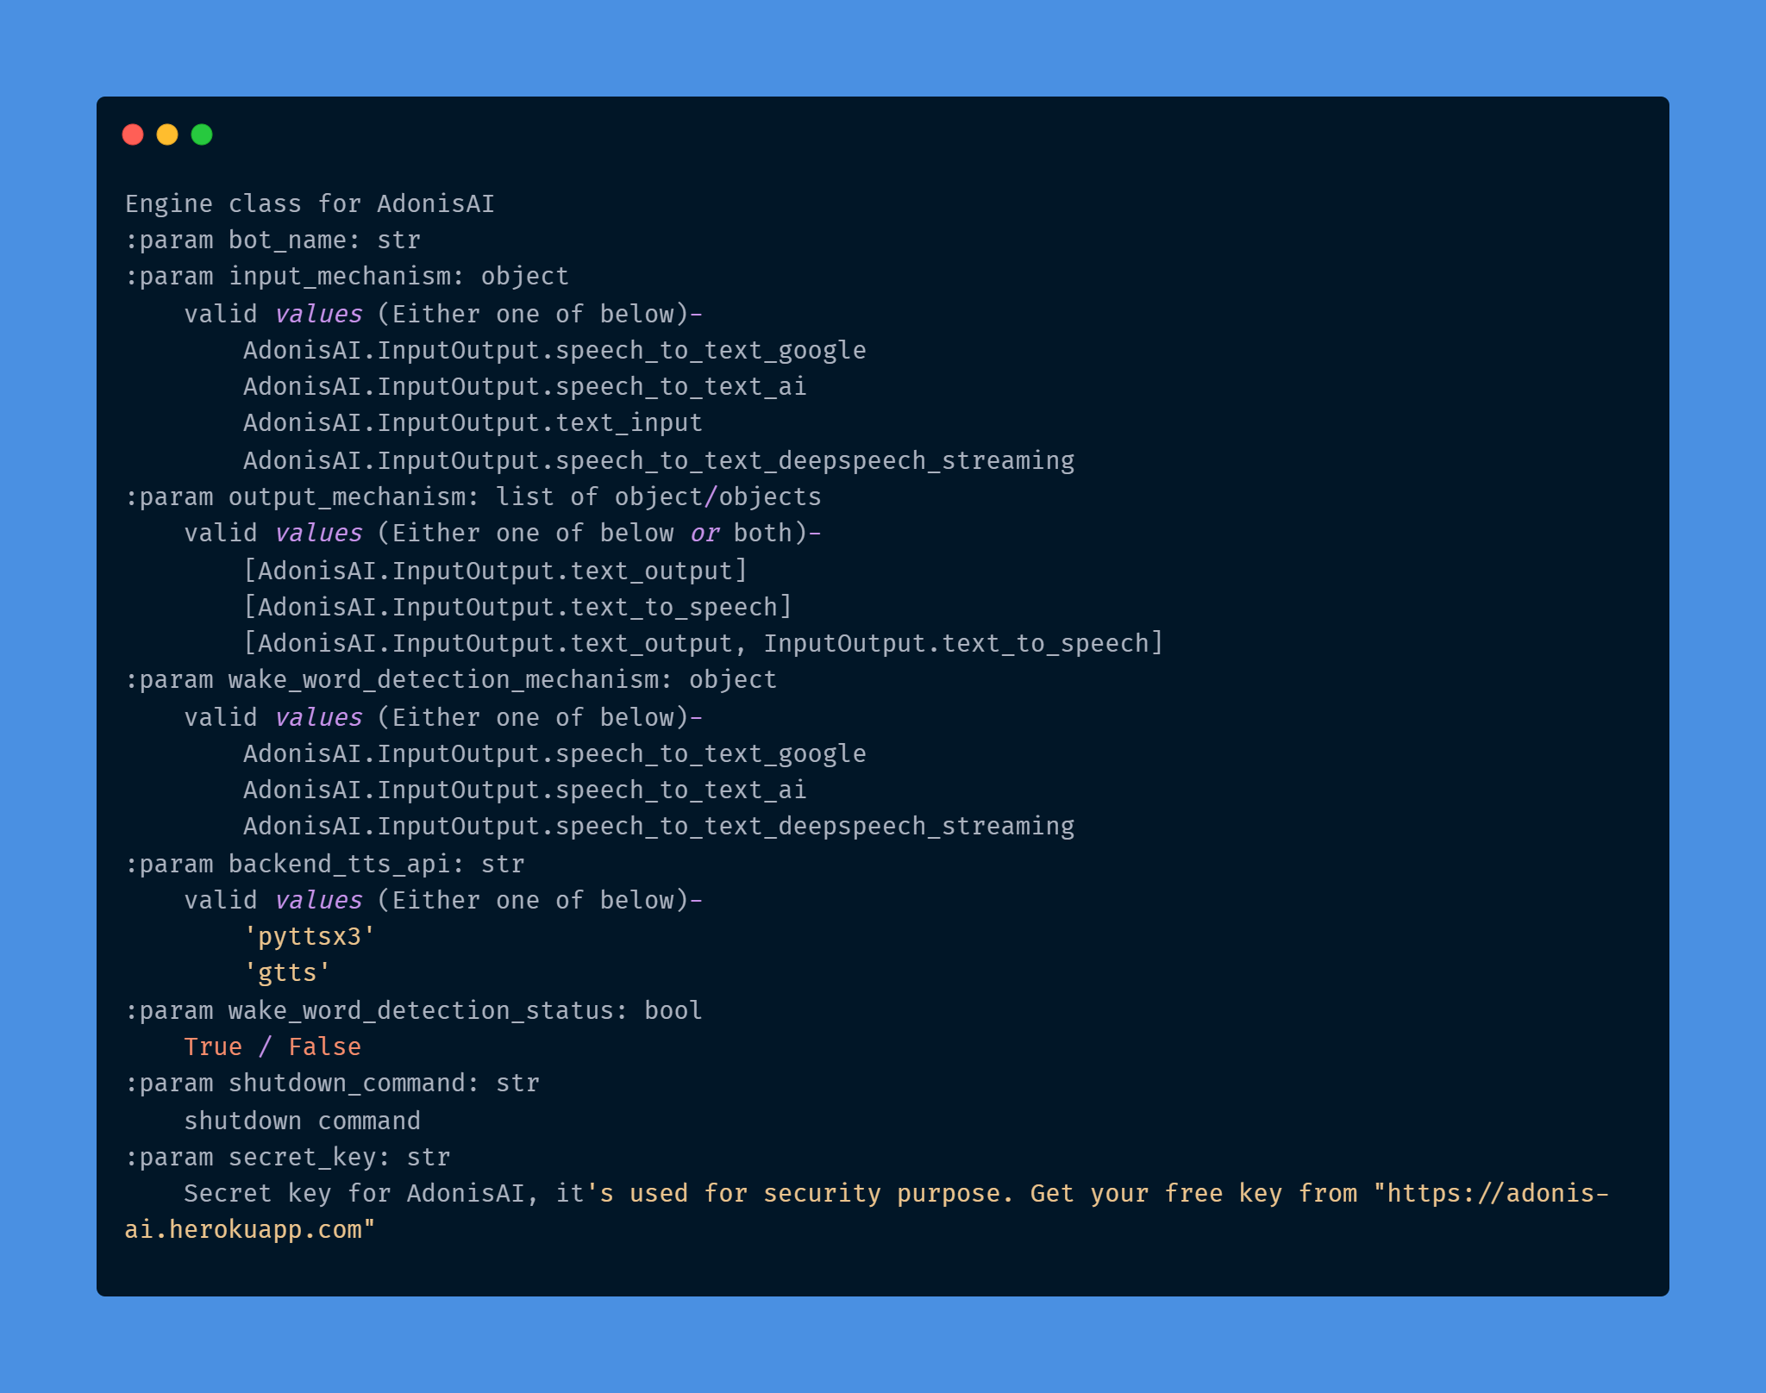Click the first speech_to_text_deepspeech_streaming line

[x=659, y=461]
